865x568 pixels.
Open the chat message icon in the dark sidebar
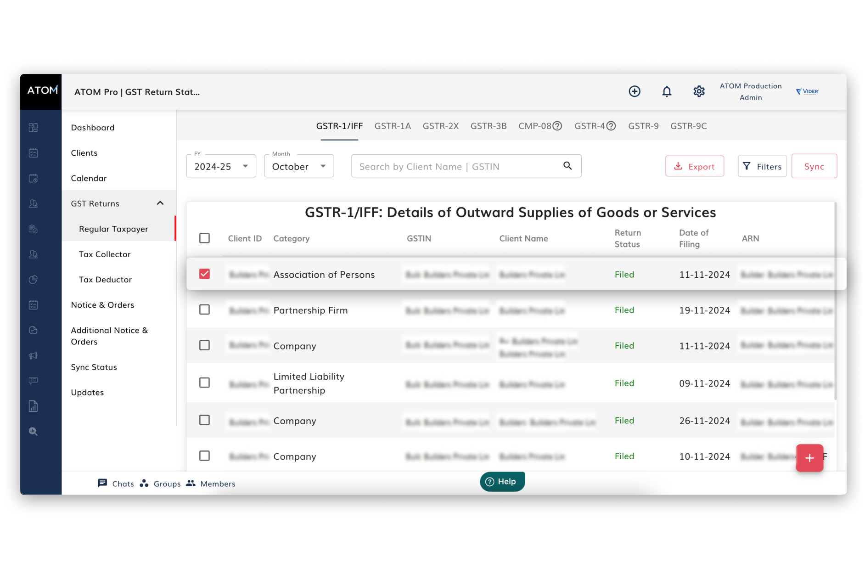pyautogui.click(x=33, y=381)
